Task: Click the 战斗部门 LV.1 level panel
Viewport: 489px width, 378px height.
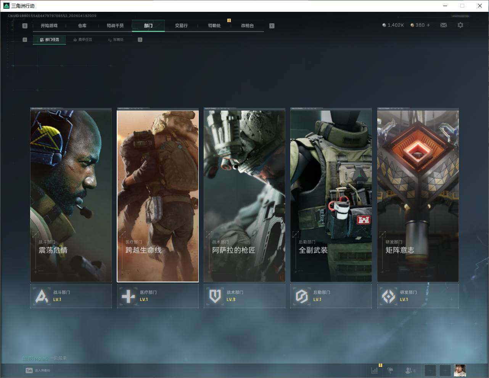Action: (71, 296)
